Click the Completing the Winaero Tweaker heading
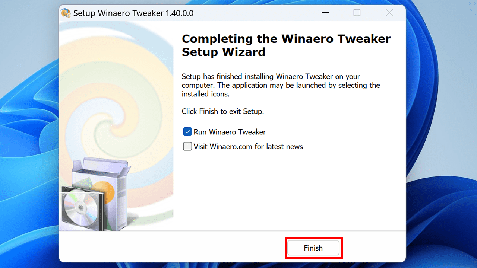This screenshot has height=268, width=477. (x=286, y=45)
